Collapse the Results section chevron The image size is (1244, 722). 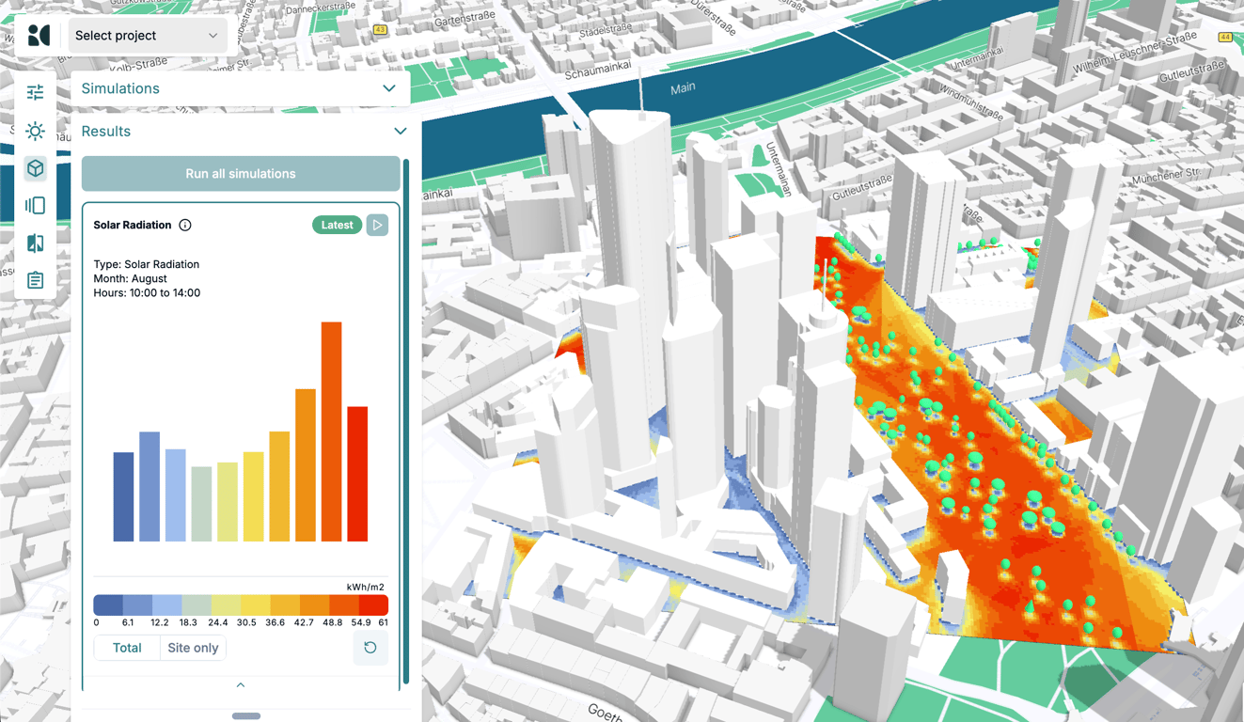[400, 132]
